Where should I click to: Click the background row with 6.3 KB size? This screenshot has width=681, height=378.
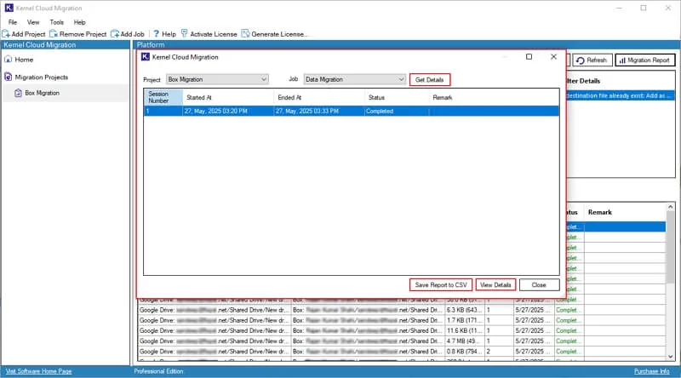(402, 310)
